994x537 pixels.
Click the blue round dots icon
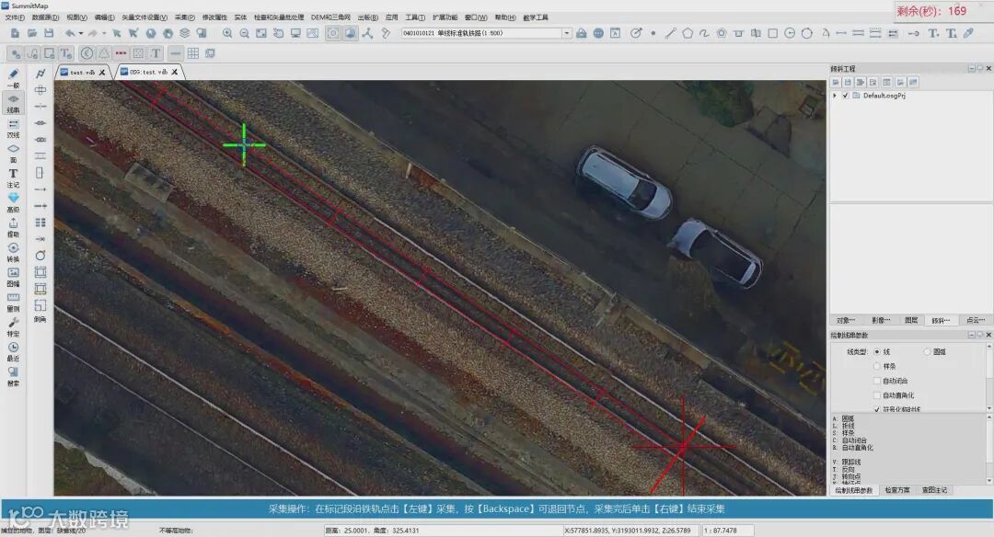tap(598, 33)
